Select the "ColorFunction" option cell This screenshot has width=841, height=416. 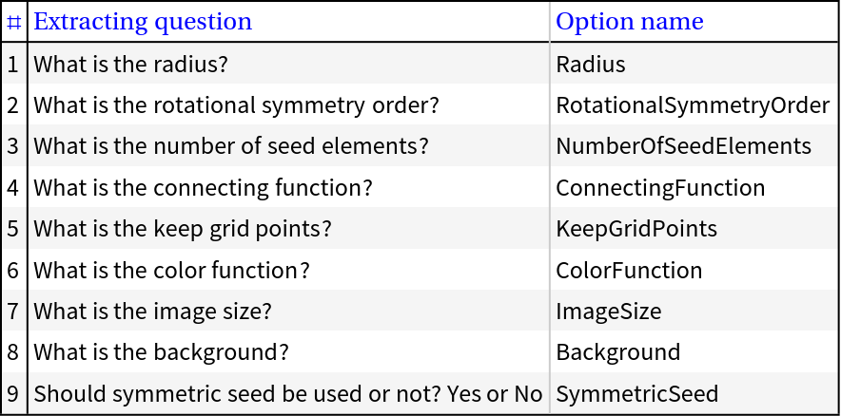629,271
